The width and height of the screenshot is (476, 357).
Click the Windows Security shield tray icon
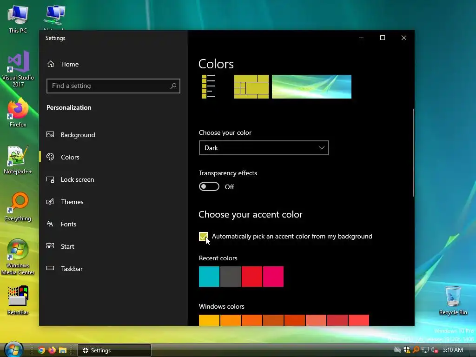[x=407, y=350]
